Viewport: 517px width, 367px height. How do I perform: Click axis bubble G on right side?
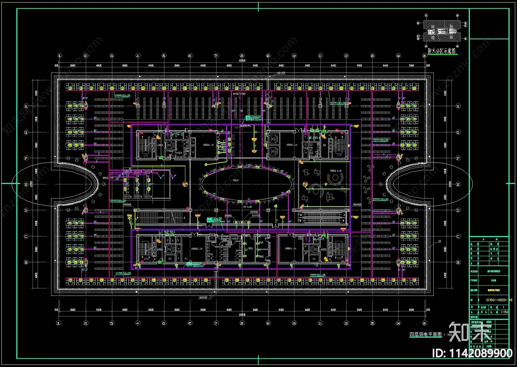pos(459,132)
